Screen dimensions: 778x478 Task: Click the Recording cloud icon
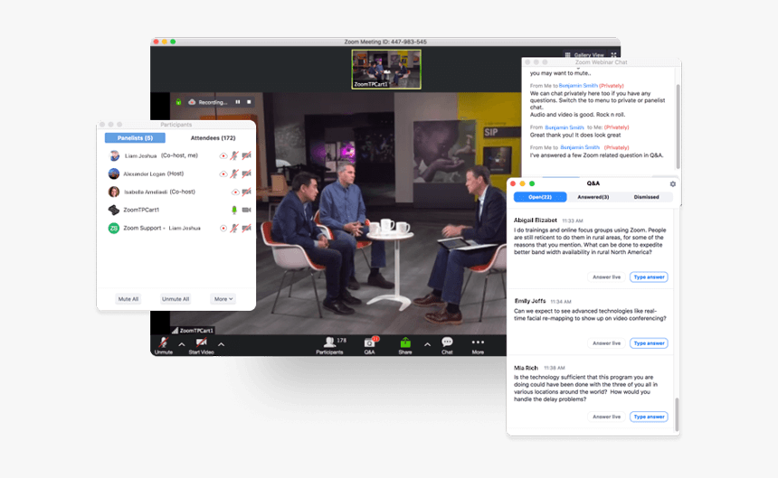tap(192, 102)
